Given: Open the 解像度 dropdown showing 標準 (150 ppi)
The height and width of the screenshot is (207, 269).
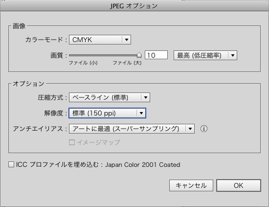Looking at the screenshot, I should point(108,113).
